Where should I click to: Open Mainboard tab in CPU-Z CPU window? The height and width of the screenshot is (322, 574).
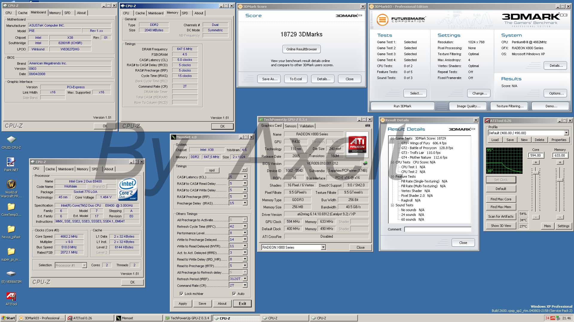(x=66, y=169)
